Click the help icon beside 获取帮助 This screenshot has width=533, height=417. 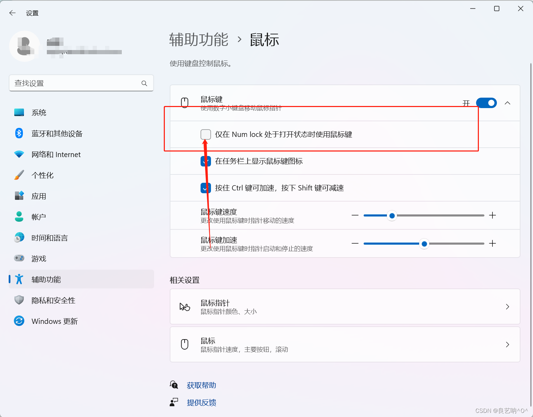(x=174, y=385)
